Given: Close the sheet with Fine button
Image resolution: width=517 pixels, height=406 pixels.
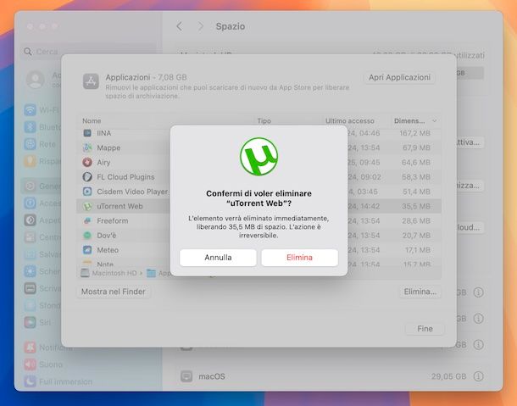Looking at the screenshot, I should coord(425,329).
